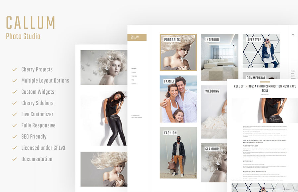Follow the Twitter social link
This screenshot has width=298, height=192.
click(292, 73)
